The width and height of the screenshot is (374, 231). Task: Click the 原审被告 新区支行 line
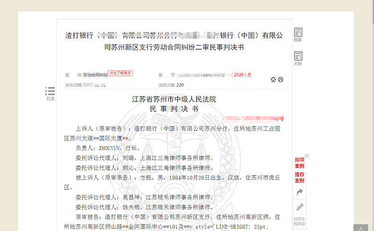(178, 217)
